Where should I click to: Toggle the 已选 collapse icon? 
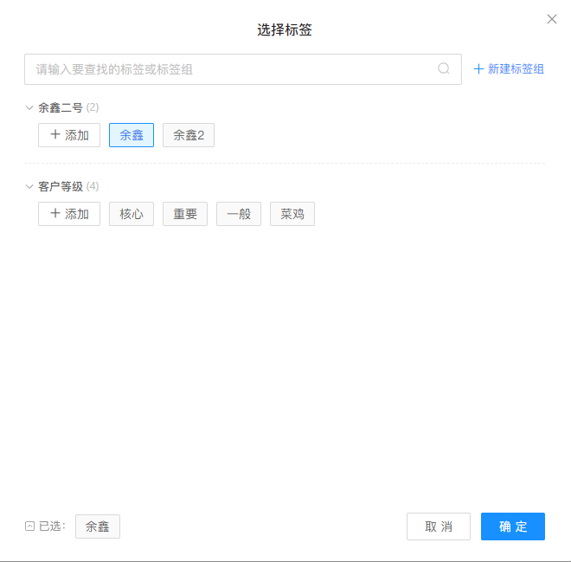click(x=29, y=526)
